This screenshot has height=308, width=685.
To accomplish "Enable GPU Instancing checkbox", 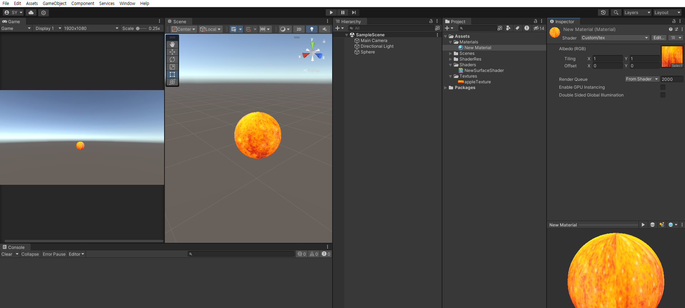I will (x=663, y=87).
